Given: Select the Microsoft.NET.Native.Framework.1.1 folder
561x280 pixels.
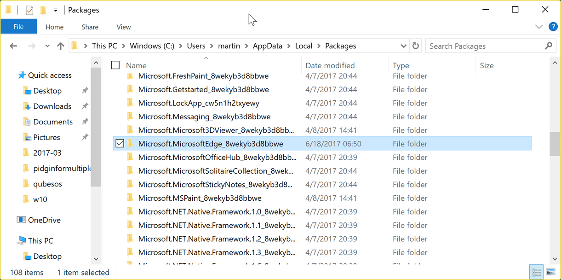Looking at the screenshot, I should 217,225.
